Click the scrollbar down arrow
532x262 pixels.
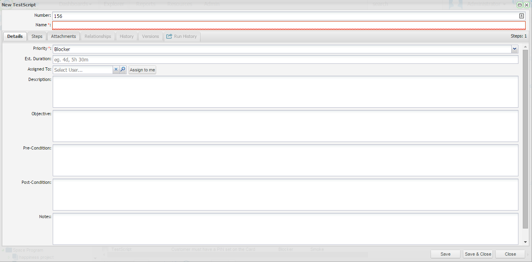pyautogui.click(x=525, y=242)
